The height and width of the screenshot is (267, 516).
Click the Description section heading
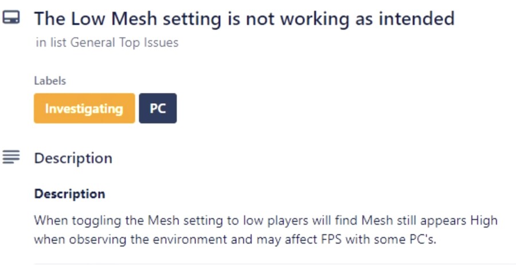pyautogui.click(x=73, y=158)
